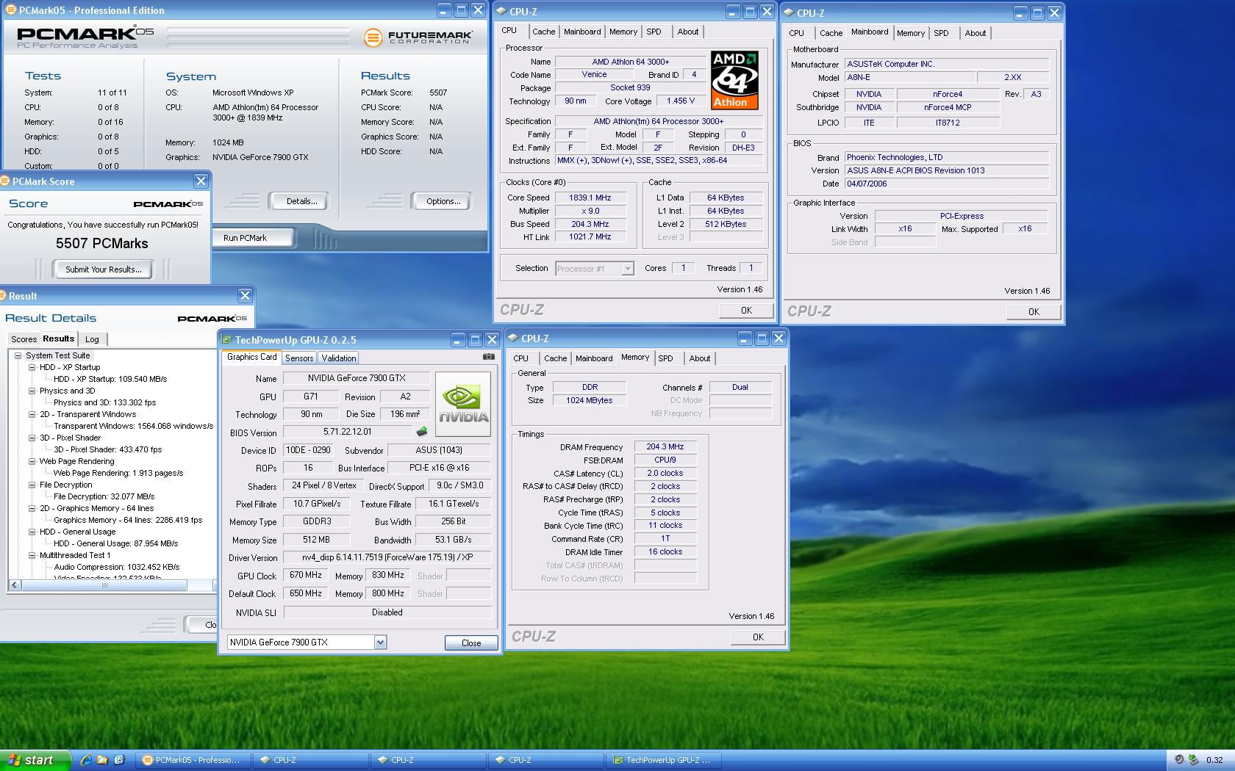Switch to Validation tab in GPU-Z
This screenshot has height=771, width=1235.
click(339, 358)
